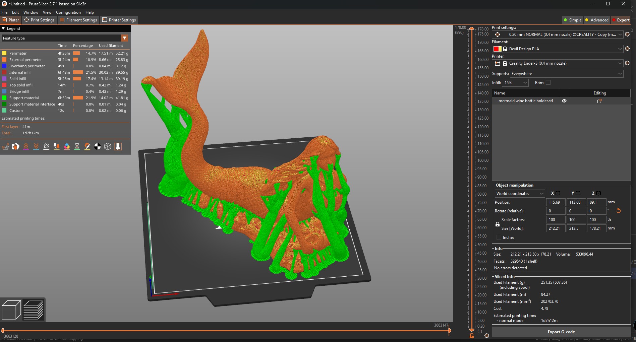Screen dimensions: 636x342
Task: Open filament settings gear icon
Action: (x=627, y=49)
